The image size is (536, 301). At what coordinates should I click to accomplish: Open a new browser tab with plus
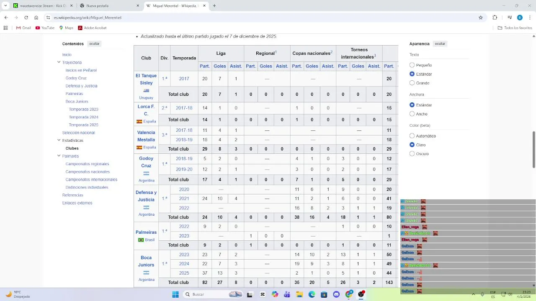[x=214, y=6]
